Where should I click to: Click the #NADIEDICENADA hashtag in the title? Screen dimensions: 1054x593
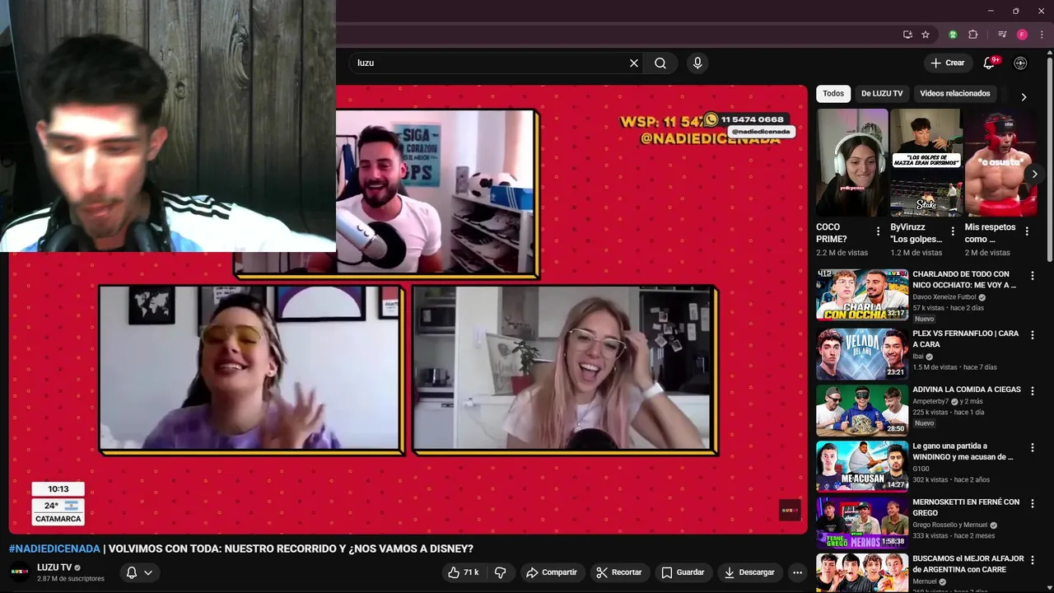(x=54, y=549)
